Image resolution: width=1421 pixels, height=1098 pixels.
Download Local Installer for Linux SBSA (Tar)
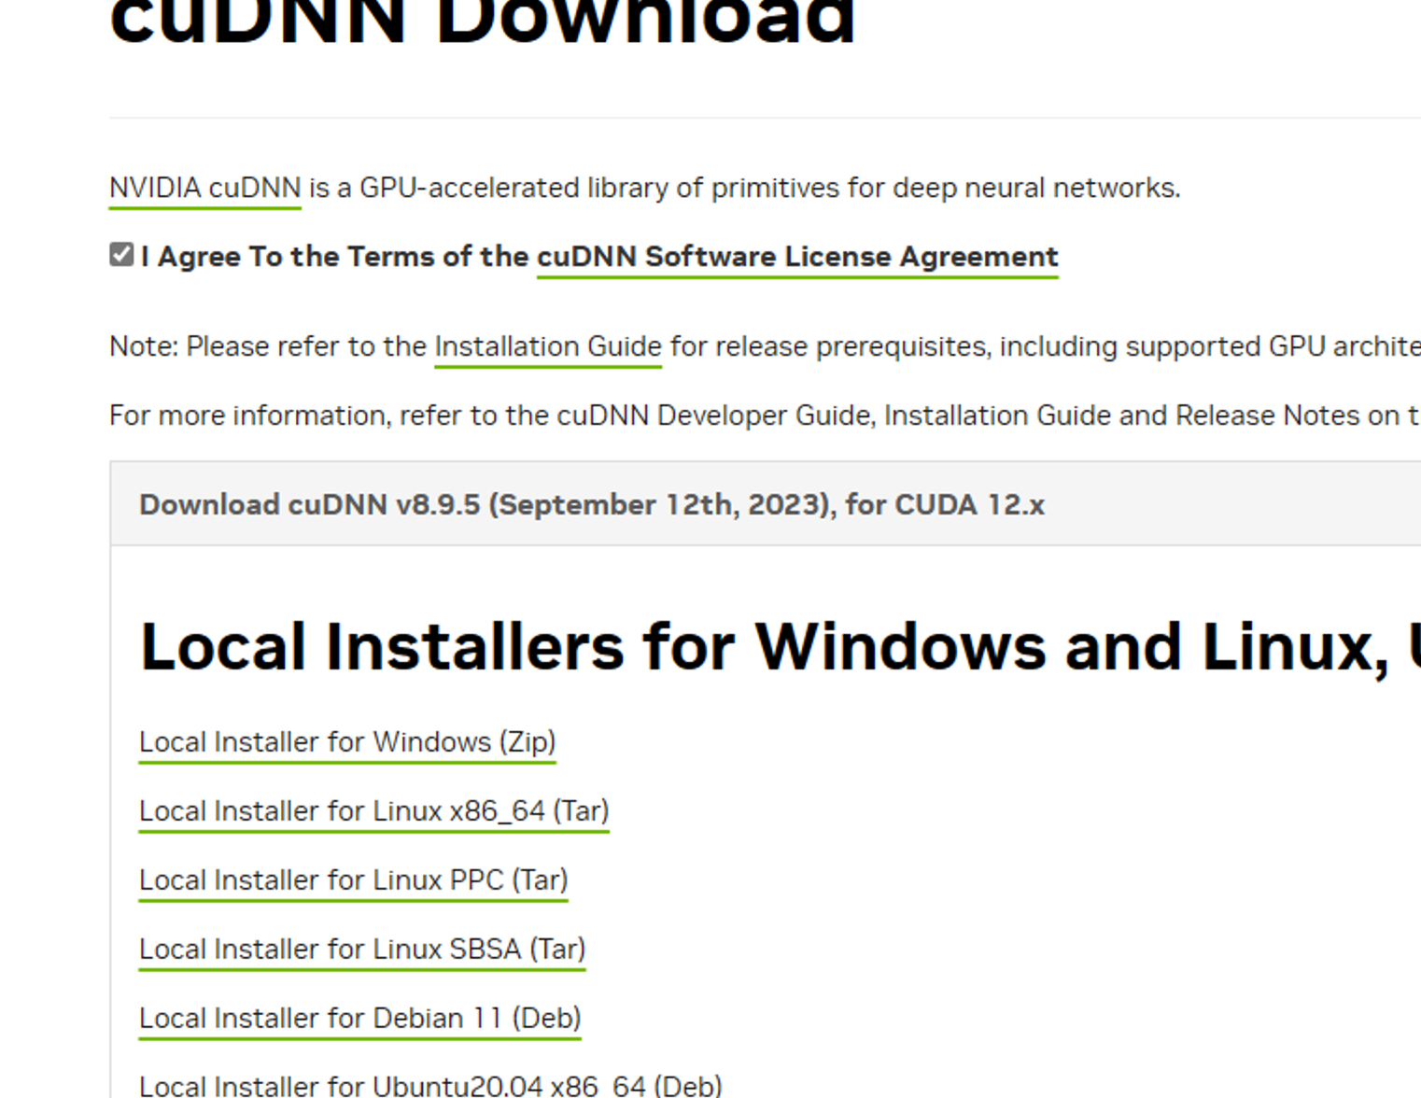point(362,950)
